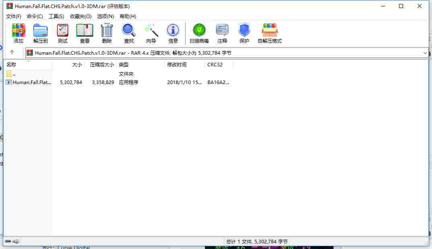Click the 扫描病毒 (Virus scan) icon
Screen dimensions: 432x249
pos(199,33)
